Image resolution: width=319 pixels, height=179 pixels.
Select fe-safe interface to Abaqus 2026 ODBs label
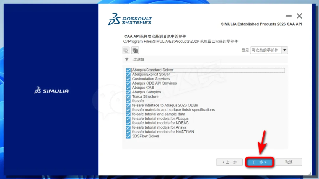(x=165, y=105)
